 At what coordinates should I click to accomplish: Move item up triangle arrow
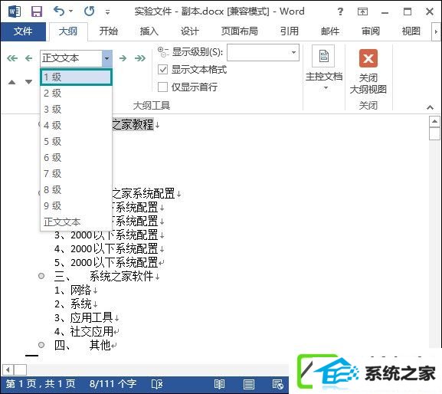click(x=11, y=82)
